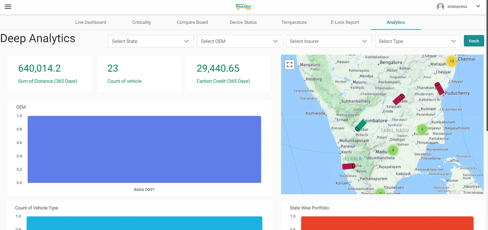Click Mangaluru label on the map
This screenshot has width=488, height=230.
pyautogui.click(x=310, y=65)
